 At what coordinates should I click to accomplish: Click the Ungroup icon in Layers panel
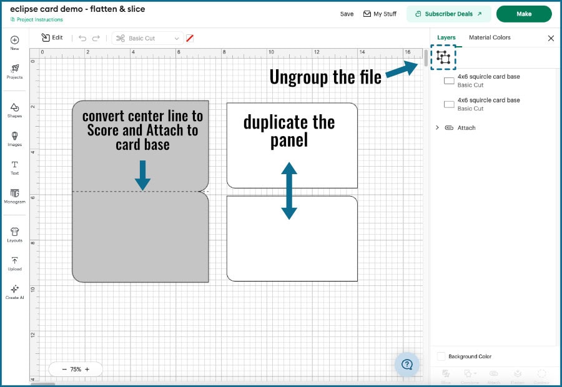coord(443,57)
